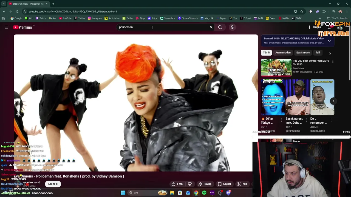
Task: Share the video via Paylaş
Action: click(205, 184)
